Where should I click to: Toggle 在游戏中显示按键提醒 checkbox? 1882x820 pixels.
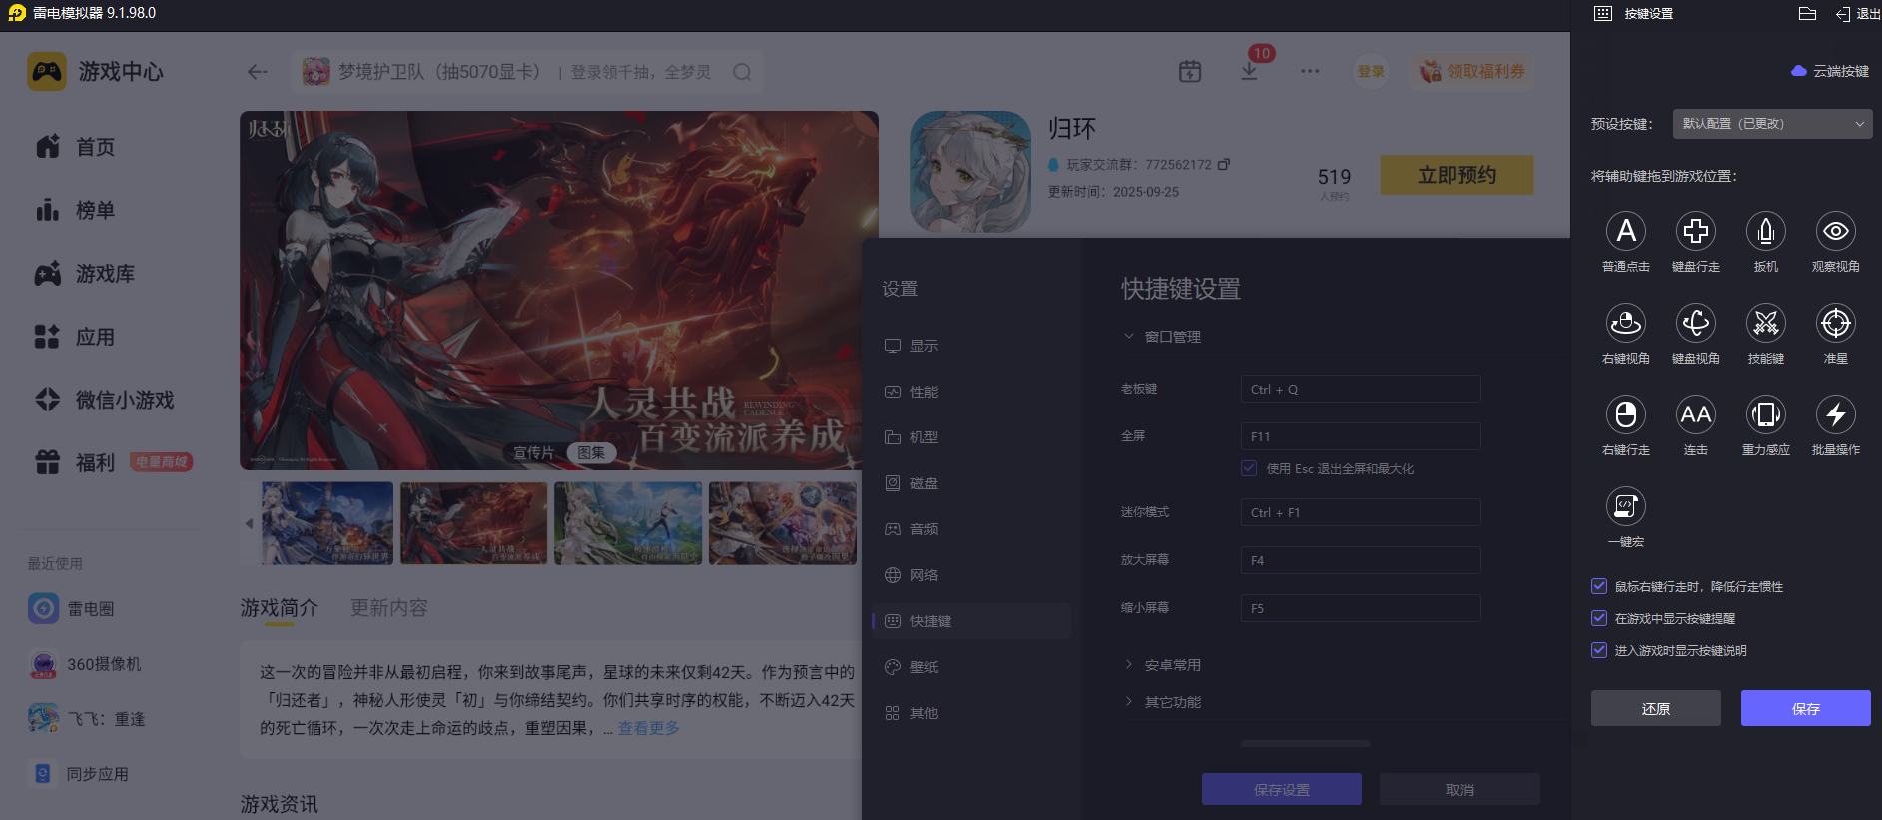[1599, 618]
